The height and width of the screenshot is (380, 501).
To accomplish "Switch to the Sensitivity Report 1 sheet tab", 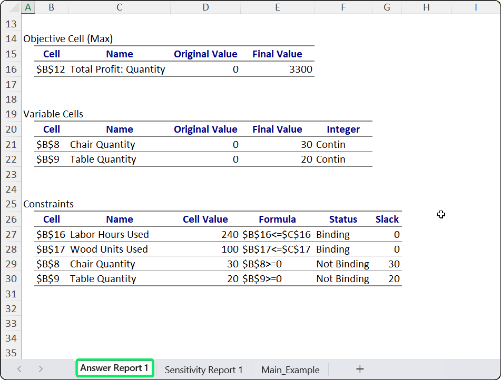I will (203, 368).
